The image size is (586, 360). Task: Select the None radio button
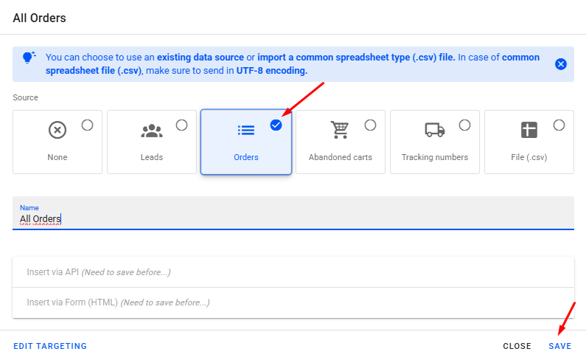pos(87,125)
